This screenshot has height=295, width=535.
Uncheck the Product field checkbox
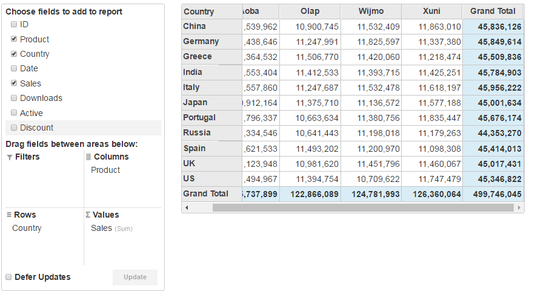click(14, 39)
